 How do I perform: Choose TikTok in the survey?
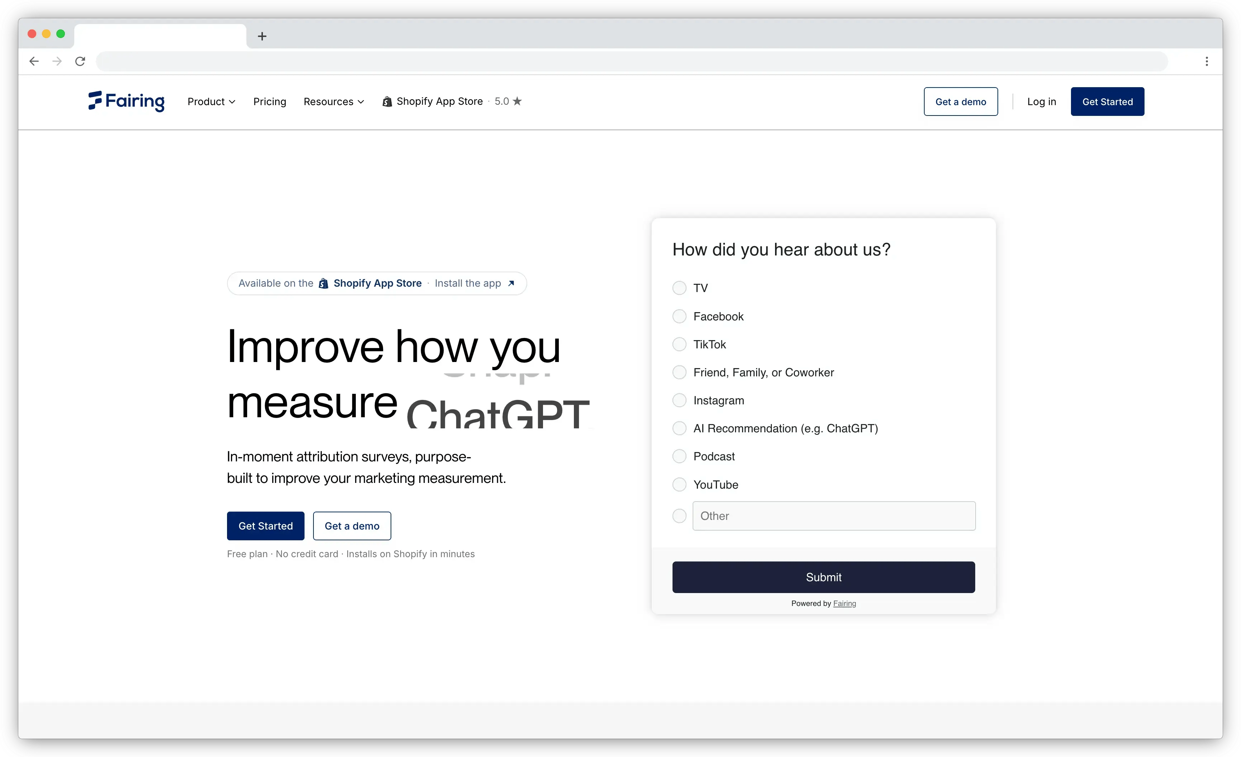point(679,344)
